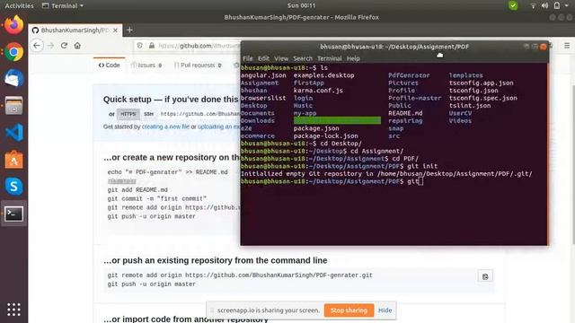Screen dimensions: 575x323
Task: Click 'karma.conf.js' in terminal listing
Action: pos(318,91)
